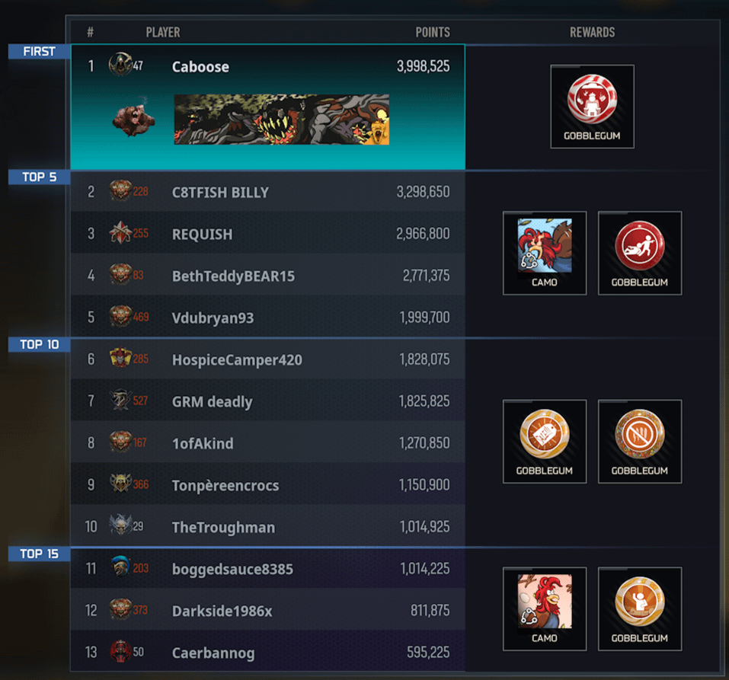Image resolution: width=729 pixels, height=680 pixels.
Task: Click the POINTS column header
Action: pyautogui.click(x=433, y=32)
